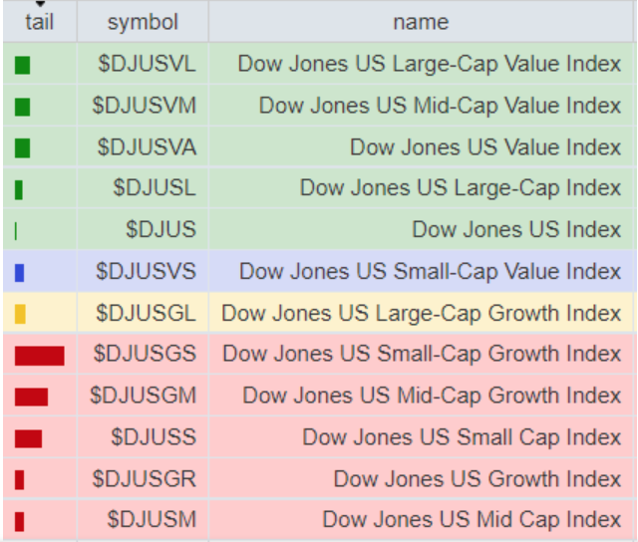The width and height of the screenshot is (638, 542).
Task: Click the red tail bar for $DJUSGR
Action: tap(19, 480)
